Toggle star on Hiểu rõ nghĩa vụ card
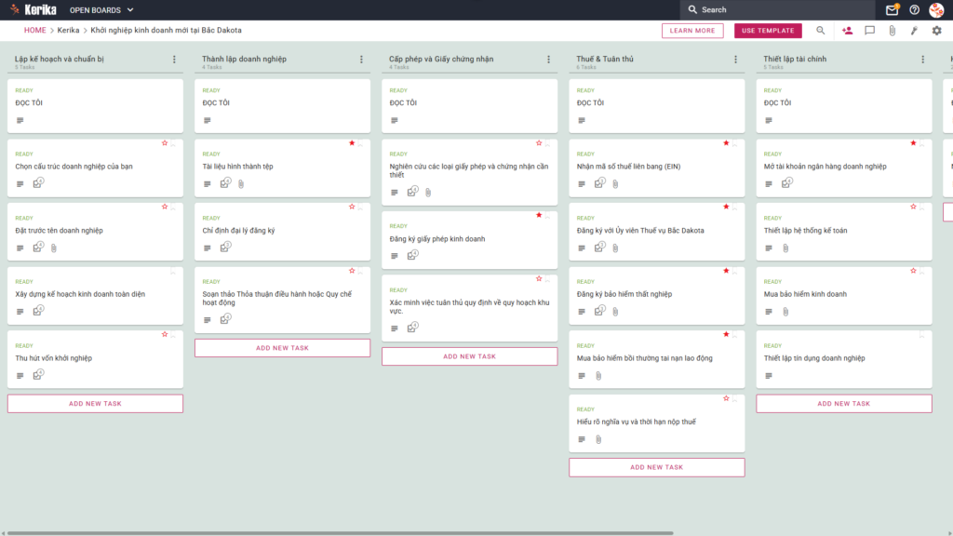This screenshot has height=536, width=953. [x=726, y=398]
